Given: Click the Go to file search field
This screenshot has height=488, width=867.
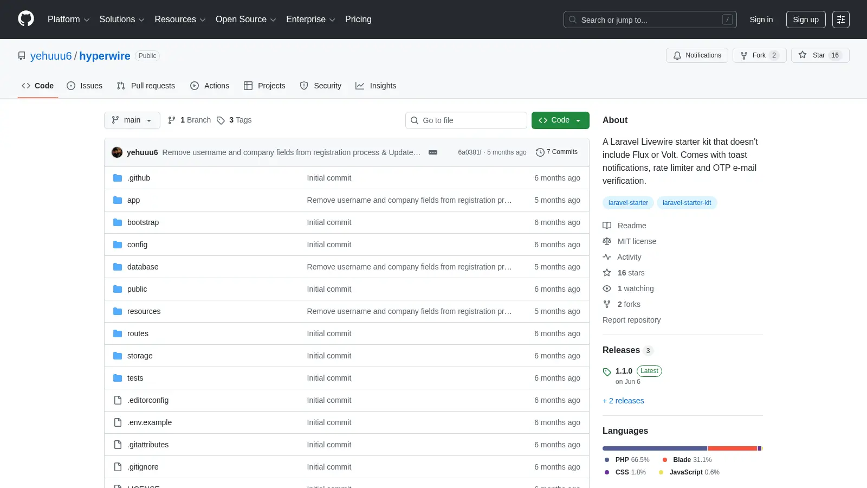Looking at the screenshot, I should (466, 120).
